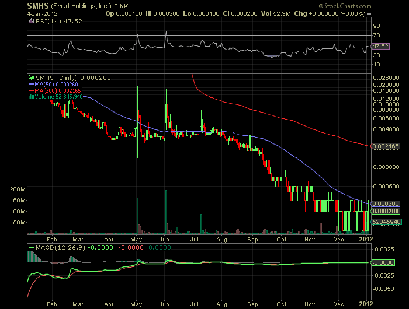
Task: Click Jun on the price panel date axis
Action: pos(164,240)
